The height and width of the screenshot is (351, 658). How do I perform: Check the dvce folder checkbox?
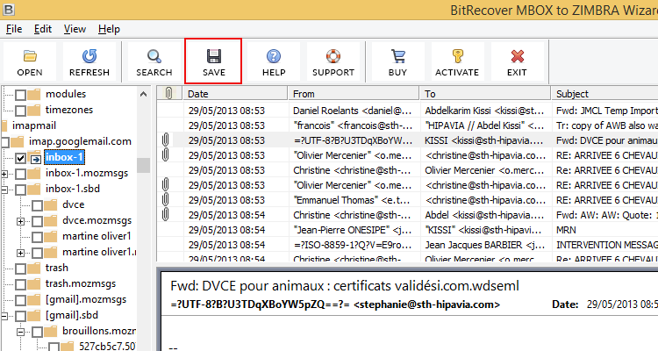(38, 204)
